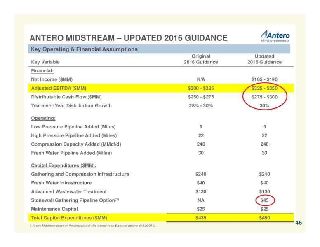Click the original '$240' gathering and compression value

(x=201, y=174)
